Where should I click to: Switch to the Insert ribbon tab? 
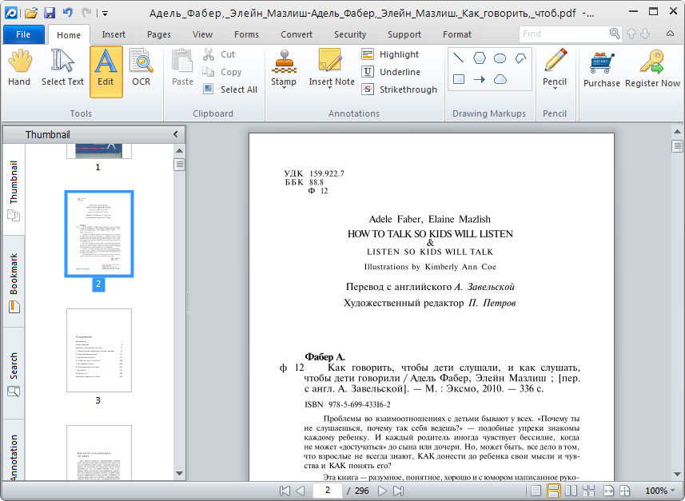pyautogui.click(x=114, y=34)
